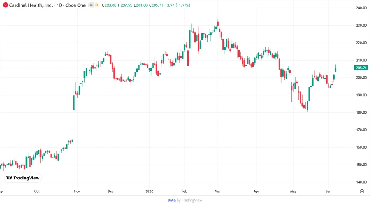
Task: Click the 230.00 price axis label
Action: click(x=361, y=25)
